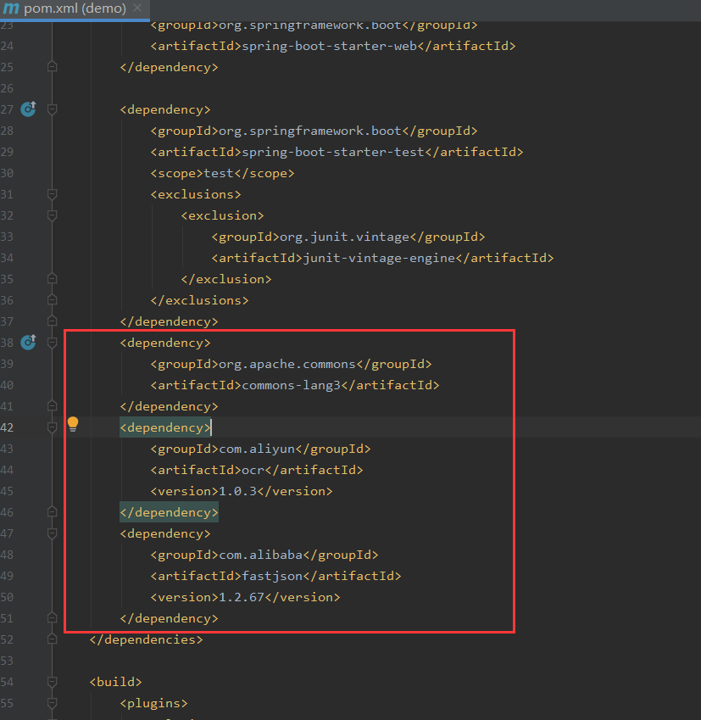Click fold end marker at line 37
Image resolution: width=701 pixels, height=720 pixels.
53,321
